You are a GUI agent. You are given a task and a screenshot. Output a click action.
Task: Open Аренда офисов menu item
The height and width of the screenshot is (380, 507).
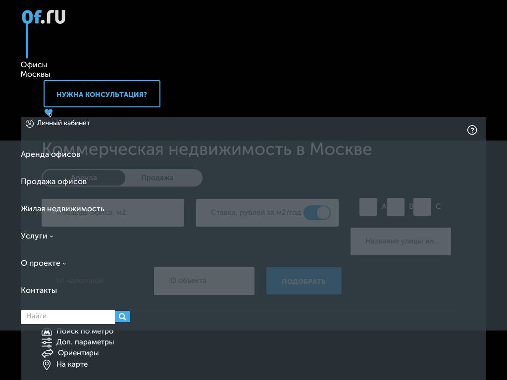pyautogui.click(x=51, y=154)
